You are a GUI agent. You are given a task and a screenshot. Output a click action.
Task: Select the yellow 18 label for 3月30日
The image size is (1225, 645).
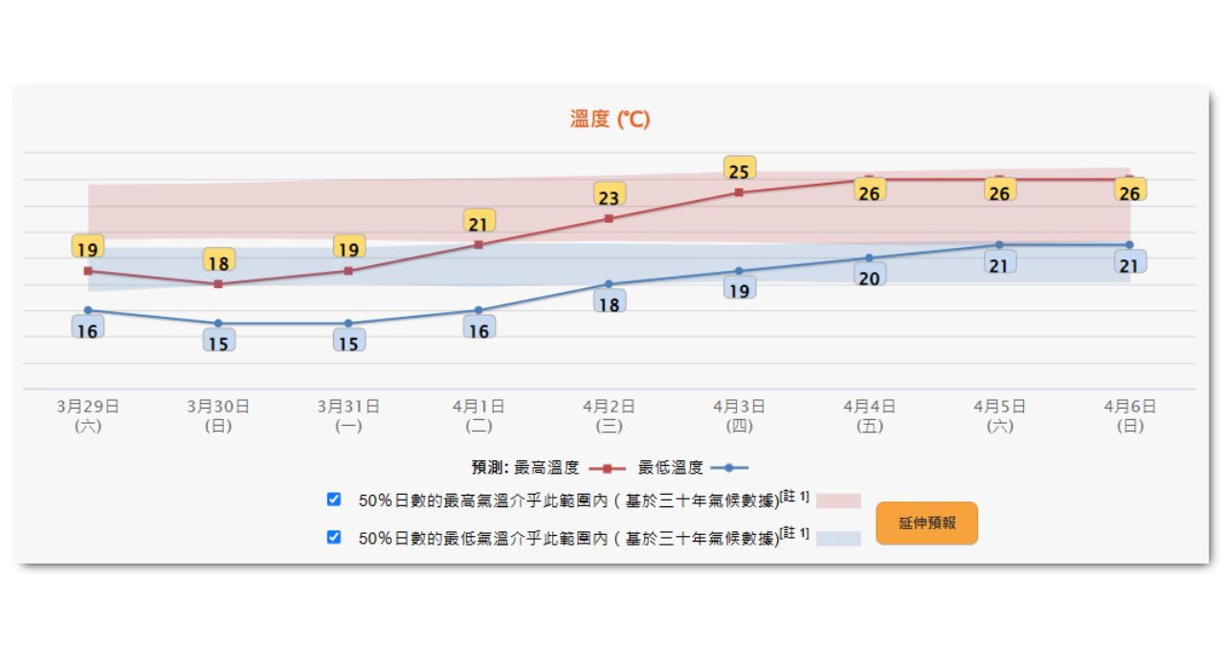tap(218, 262)
